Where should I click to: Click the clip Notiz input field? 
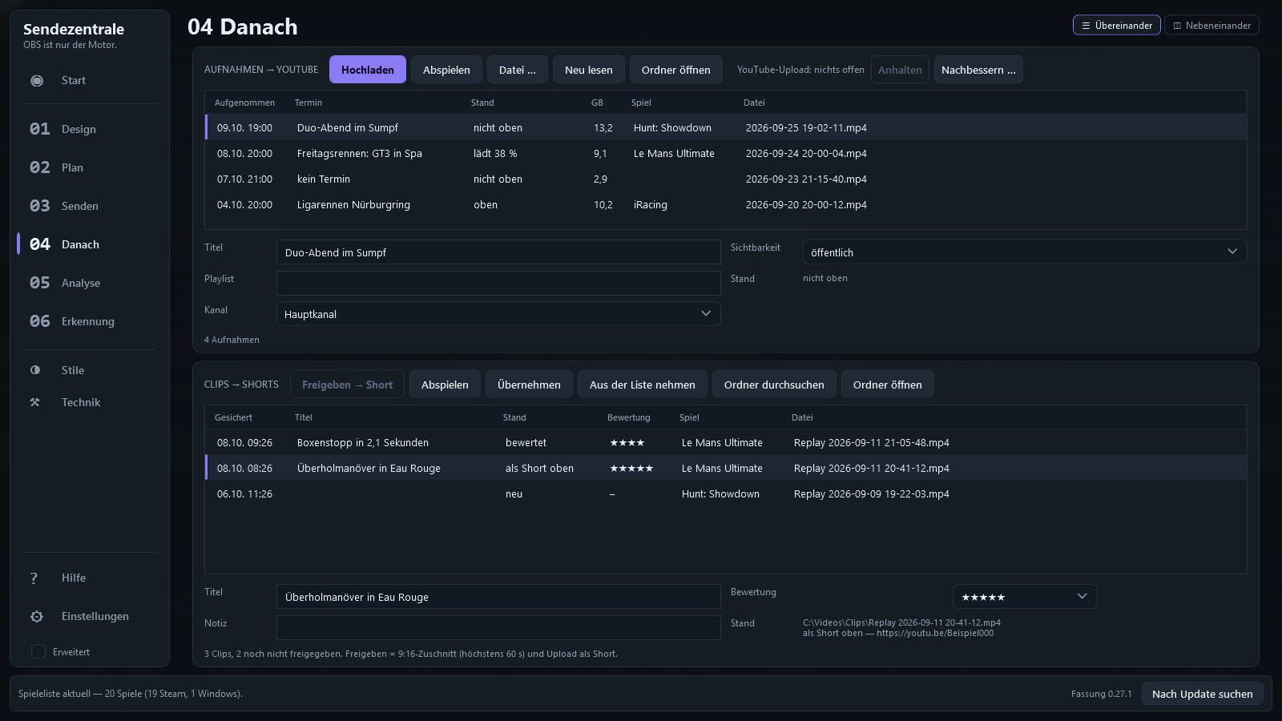(498, 627)
